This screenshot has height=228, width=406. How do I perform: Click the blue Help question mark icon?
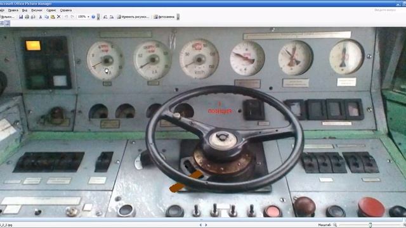(x=93, y=17)
